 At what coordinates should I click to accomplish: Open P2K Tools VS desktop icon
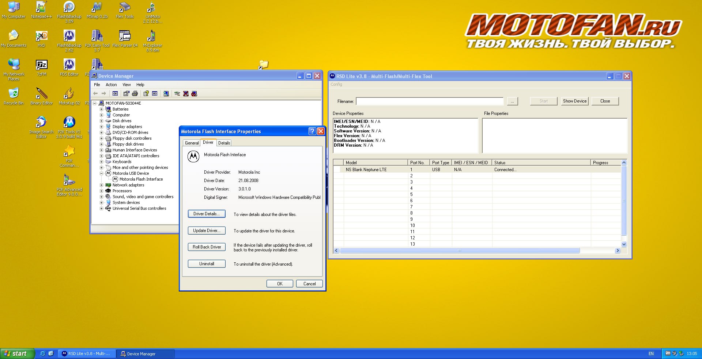coord(69,127)
